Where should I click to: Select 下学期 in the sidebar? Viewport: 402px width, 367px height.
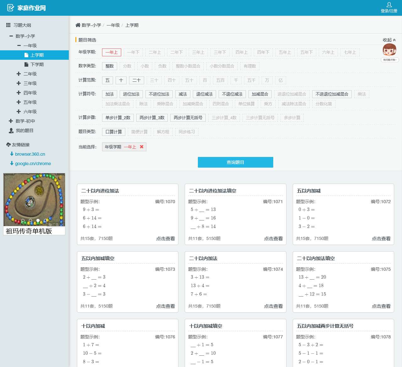point(37,64)
